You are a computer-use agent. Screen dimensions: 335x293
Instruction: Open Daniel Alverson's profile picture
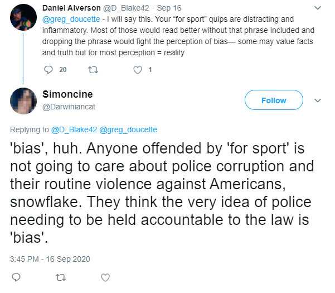tap(23, 17)
